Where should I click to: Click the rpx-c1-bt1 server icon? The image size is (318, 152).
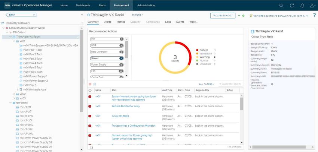click(17, 107)
